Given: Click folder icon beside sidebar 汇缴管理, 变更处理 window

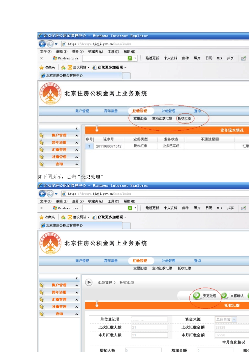Looking at the screenshot, I should (x=41, y=299).
